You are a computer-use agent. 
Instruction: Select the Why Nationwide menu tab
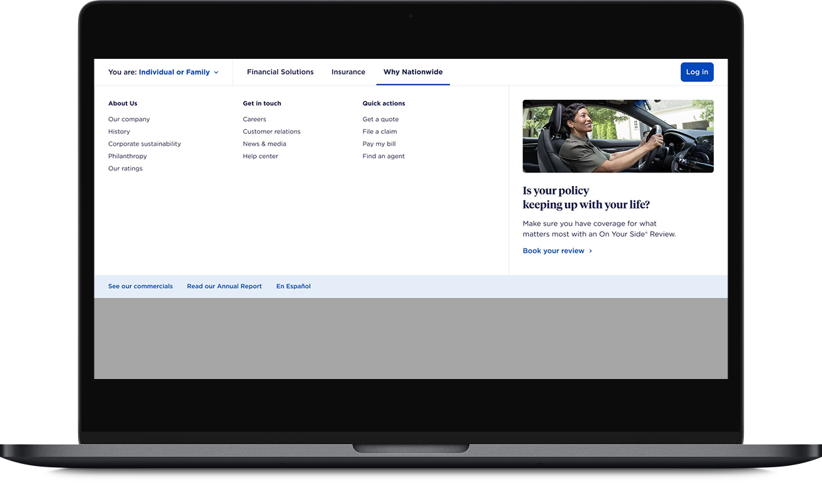coord(413,72)
